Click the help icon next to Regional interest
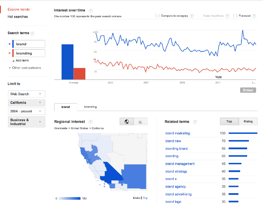This screenshot has height=205, width=263. 91,122
